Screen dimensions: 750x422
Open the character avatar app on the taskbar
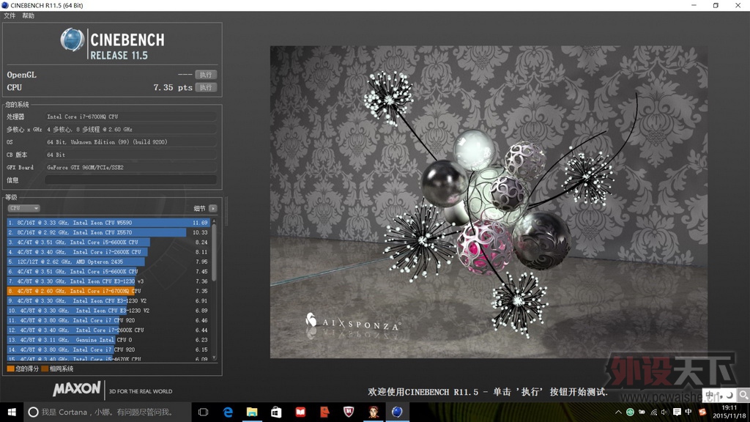pos(373,412)
